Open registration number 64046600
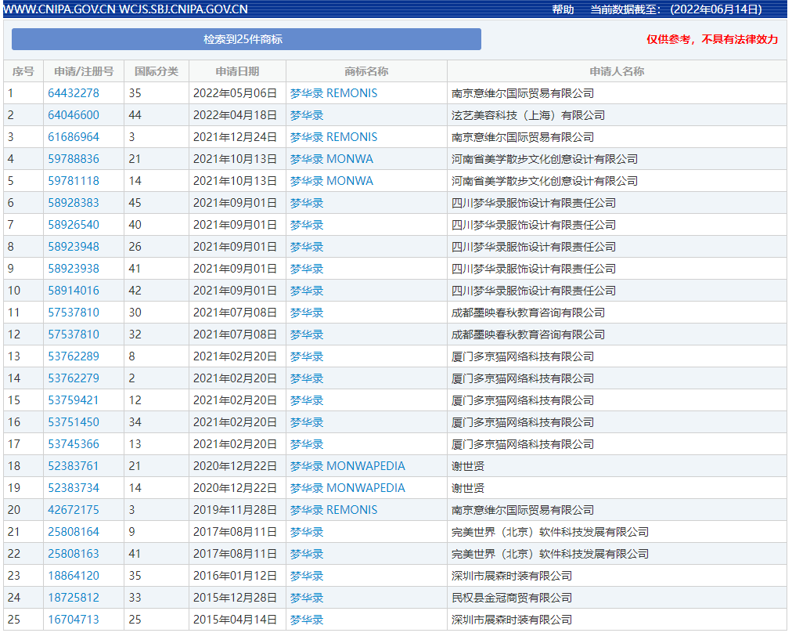Screen dimensions: 792x640 [74, 115]
